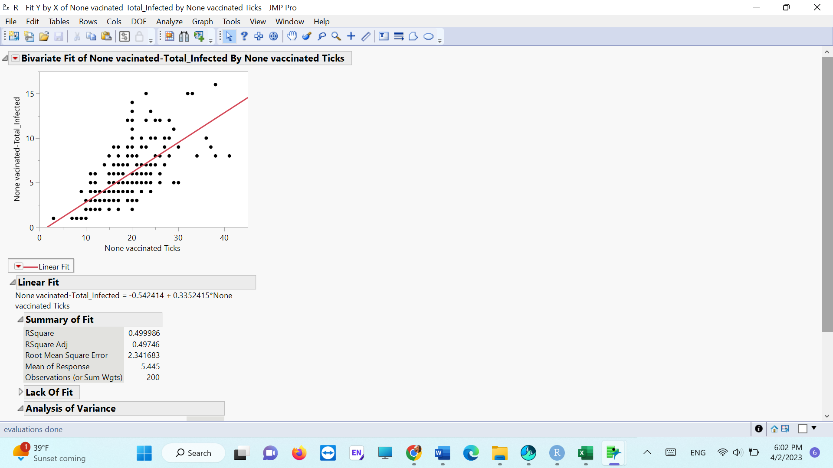Click the vertical scrollbar on the right
Image resolution: width=833 pixels, height=468 pixels.
click(827, 195)
